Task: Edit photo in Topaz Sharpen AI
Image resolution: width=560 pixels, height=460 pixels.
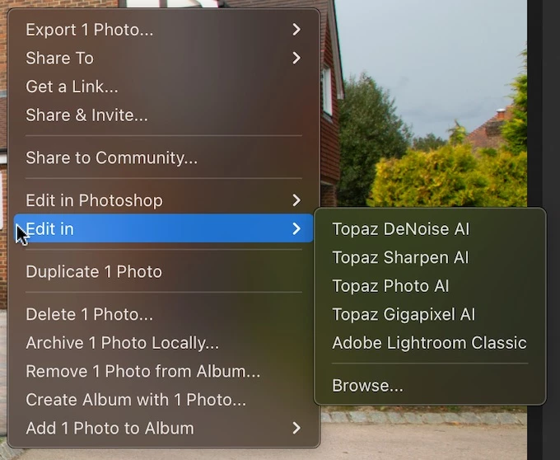Action: click(430, 257)
